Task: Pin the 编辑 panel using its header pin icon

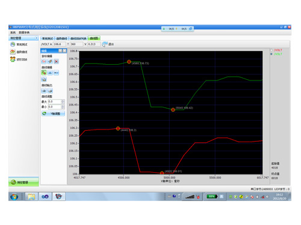Action: (60, 51)
